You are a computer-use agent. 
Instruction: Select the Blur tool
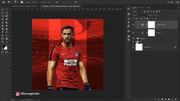(x=6, y=29)
